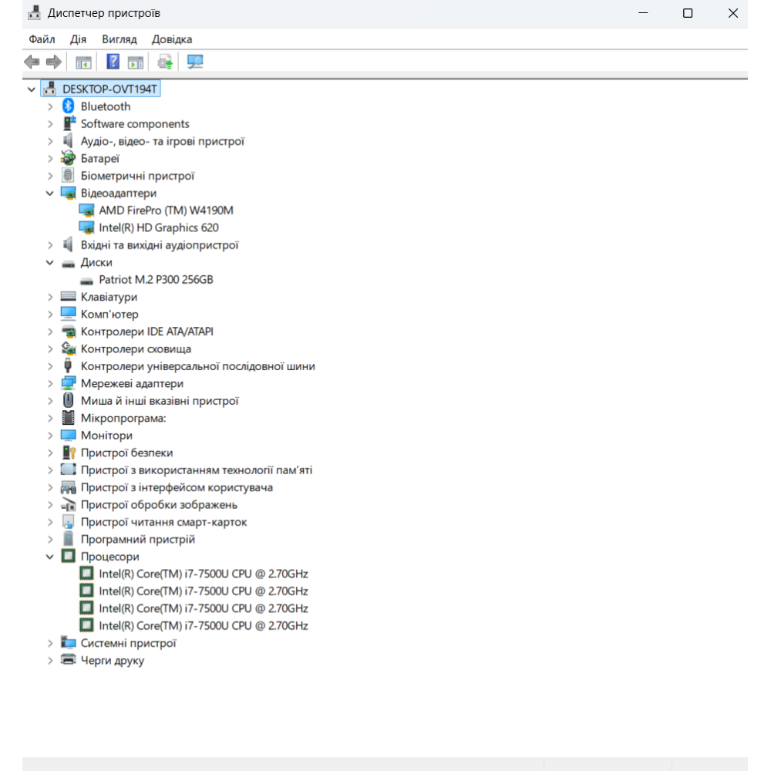Open Help via the blue question mark icon
The width and height of the screenshot is (771, 771).
[x=113, y=62]
